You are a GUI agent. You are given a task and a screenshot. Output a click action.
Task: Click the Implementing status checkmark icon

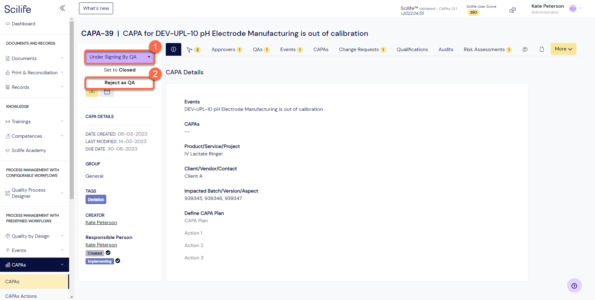pyautogui.click(x=118, y=261)
